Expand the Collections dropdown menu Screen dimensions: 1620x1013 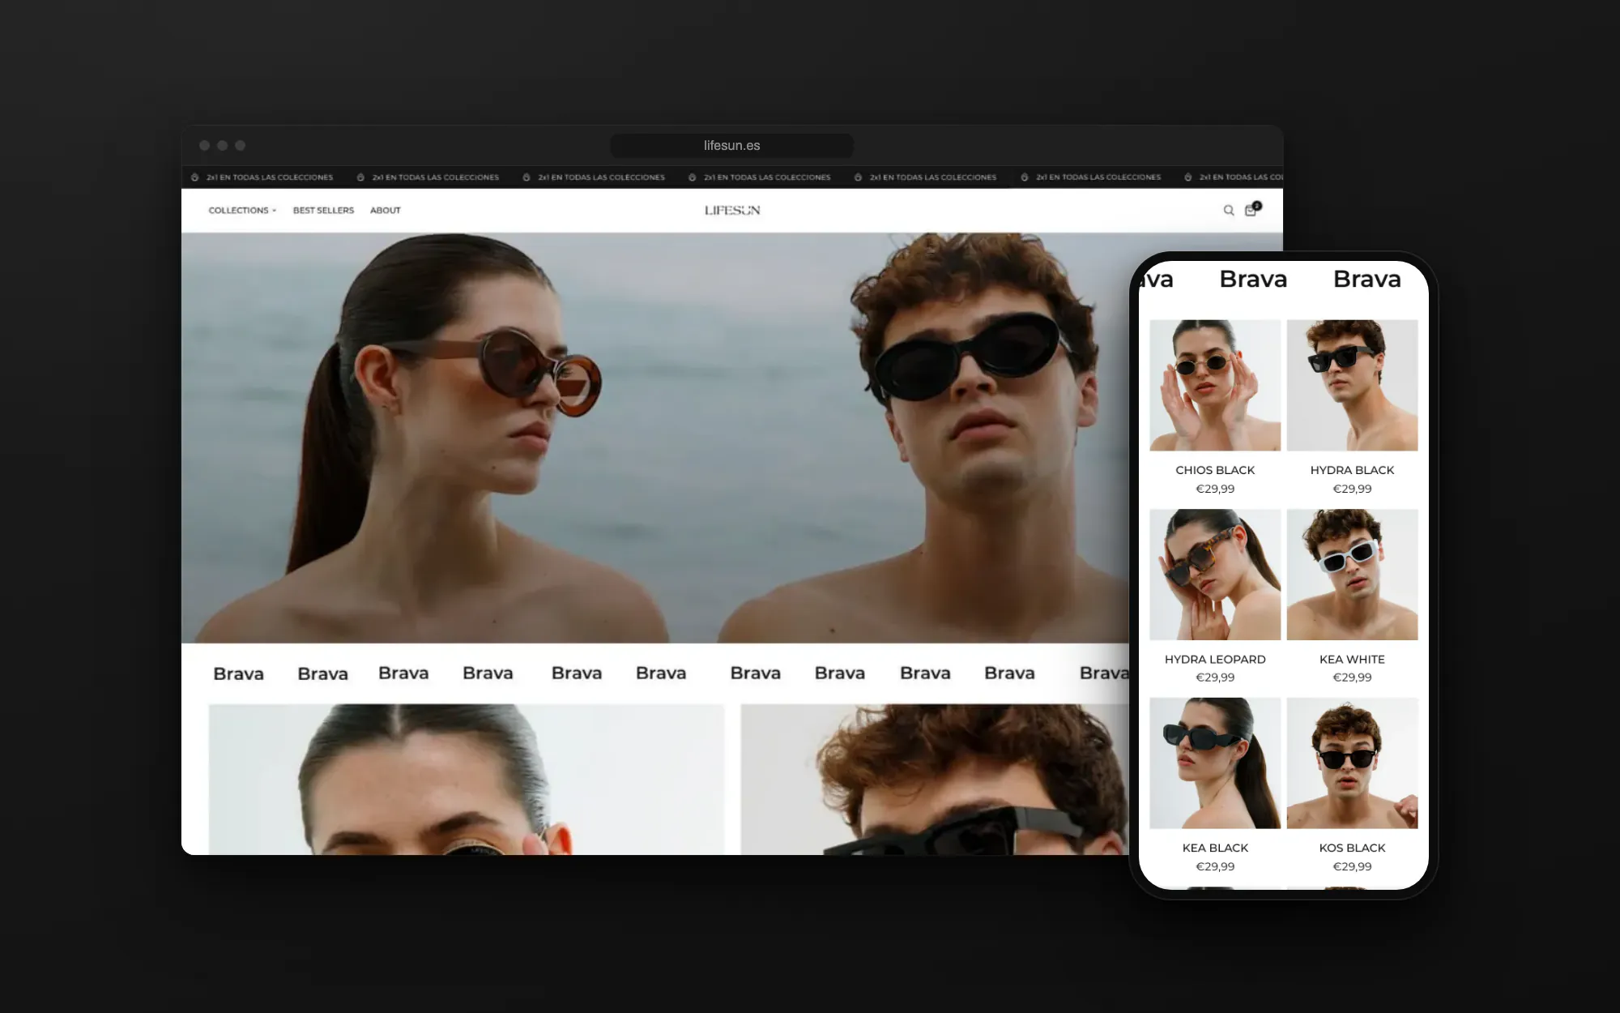(242, 211)
